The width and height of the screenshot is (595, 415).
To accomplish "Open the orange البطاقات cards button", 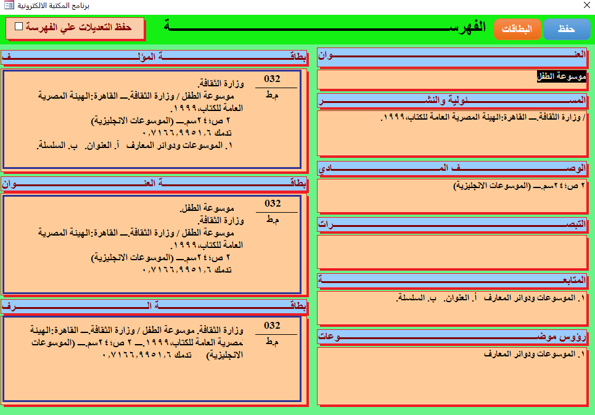I will 517,29.
